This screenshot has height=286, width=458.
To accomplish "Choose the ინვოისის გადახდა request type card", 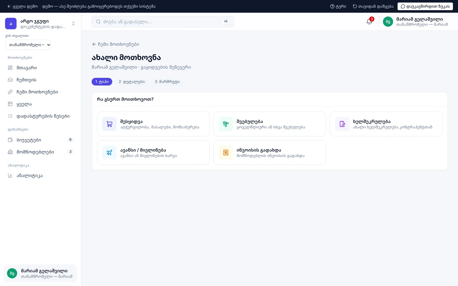I will 270,153.
